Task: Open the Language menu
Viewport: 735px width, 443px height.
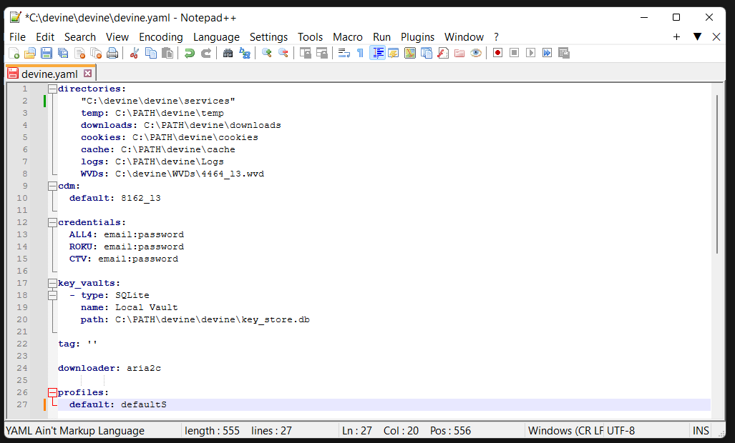Action: (216, 37)
